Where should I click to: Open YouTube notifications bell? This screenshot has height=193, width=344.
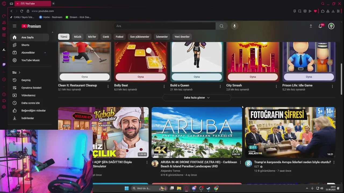coord(320,26)
